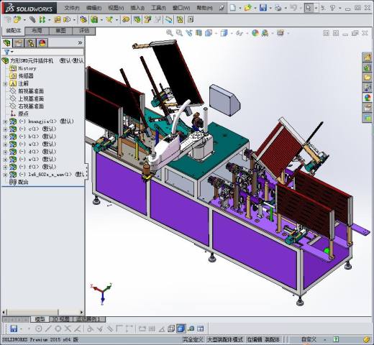Image resolution: width=374 pixels, height=345 pixels.
Task: Click the filter funnel icon in the tree
Action: [6, 52]
